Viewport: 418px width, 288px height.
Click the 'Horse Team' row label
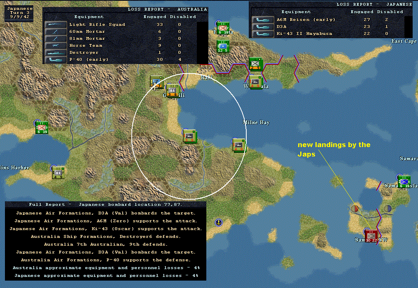pos(86,46)
